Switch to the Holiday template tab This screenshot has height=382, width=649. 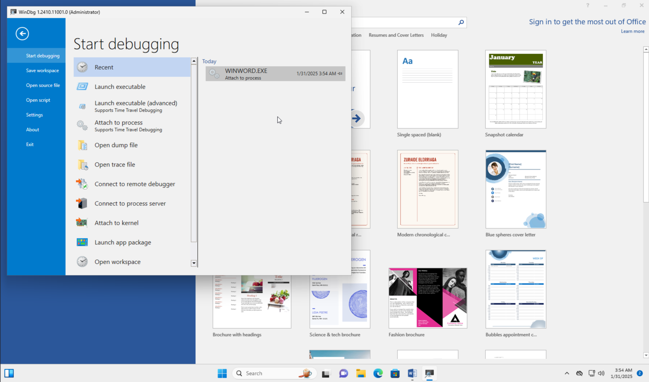click(439, 35)
